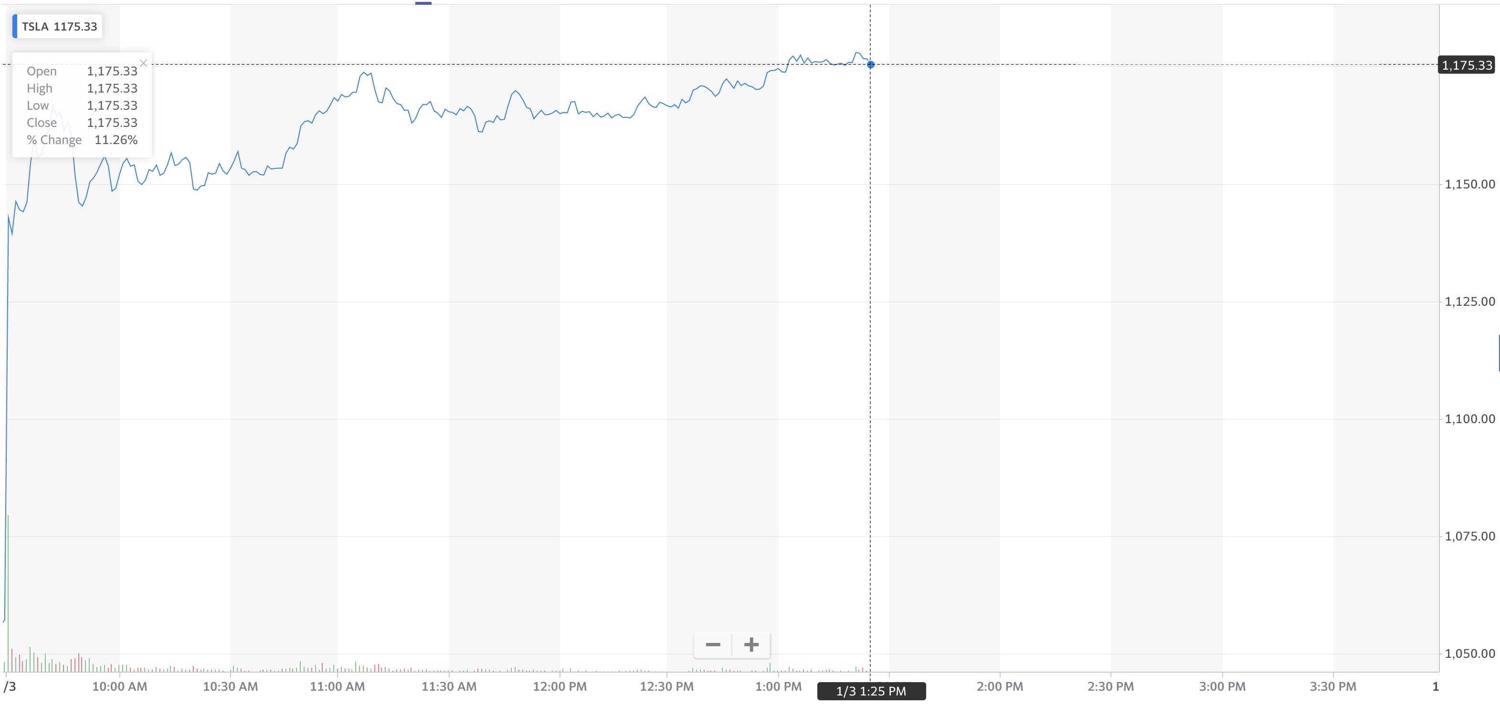Zoom out the chart with minus button
The image size is (1500, 706).
(713, 645)
